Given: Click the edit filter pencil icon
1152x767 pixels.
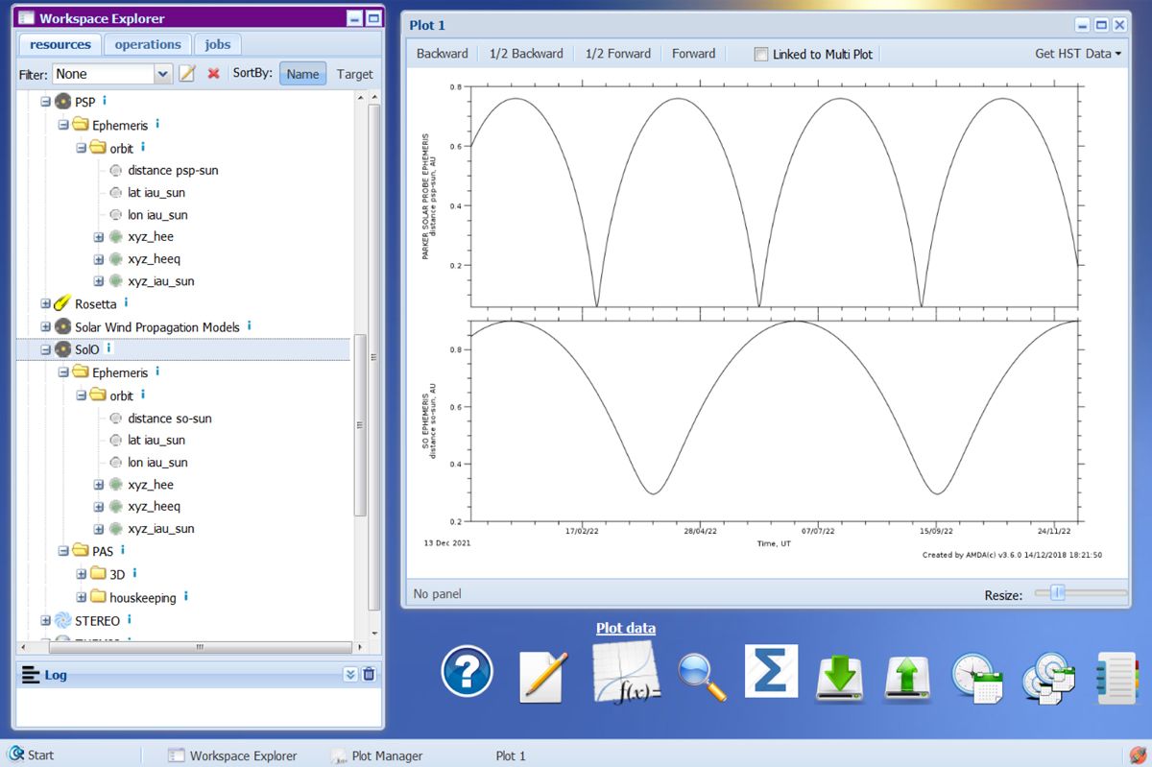Looking at the screenshot, I should (x=188, y=74).
